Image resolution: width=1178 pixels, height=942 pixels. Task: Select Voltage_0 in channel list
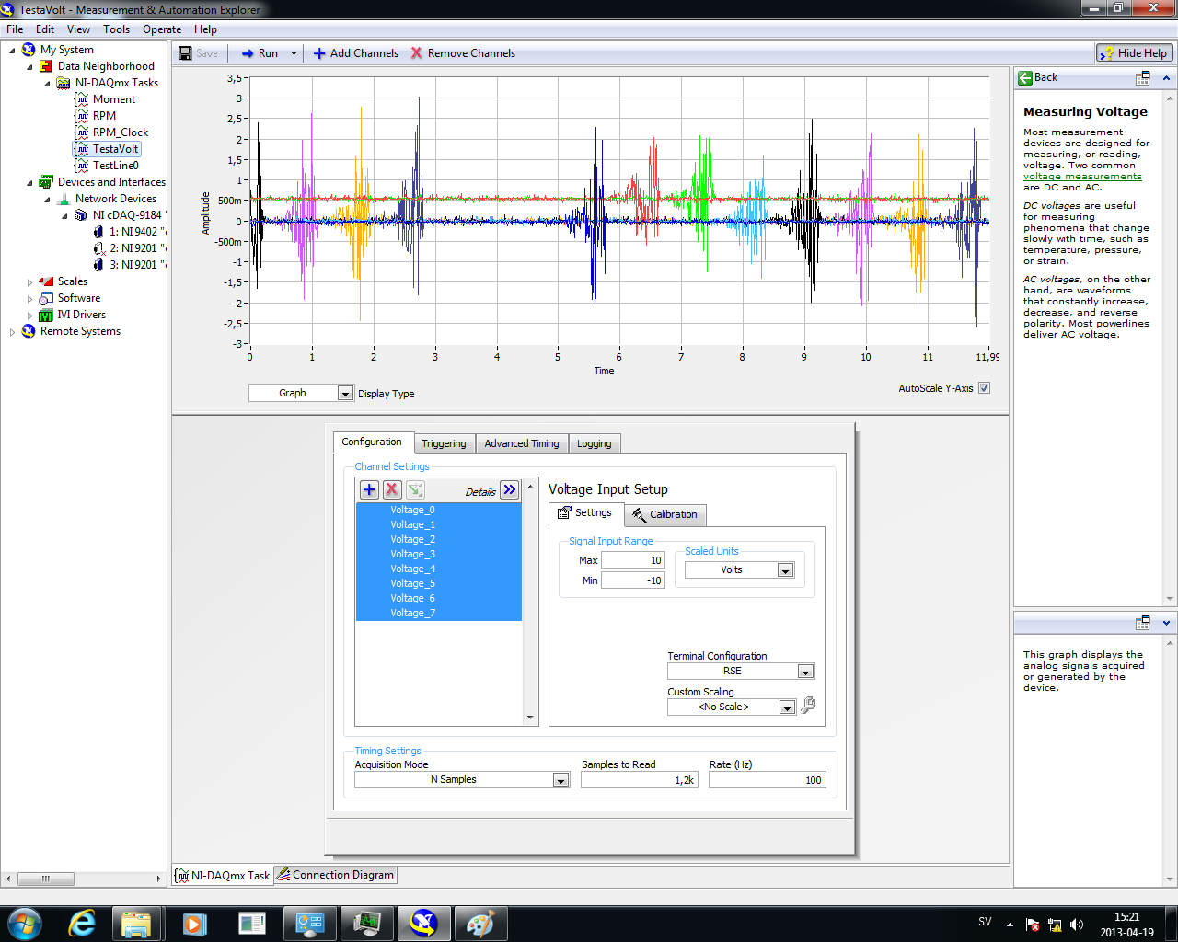pos(439,510)
